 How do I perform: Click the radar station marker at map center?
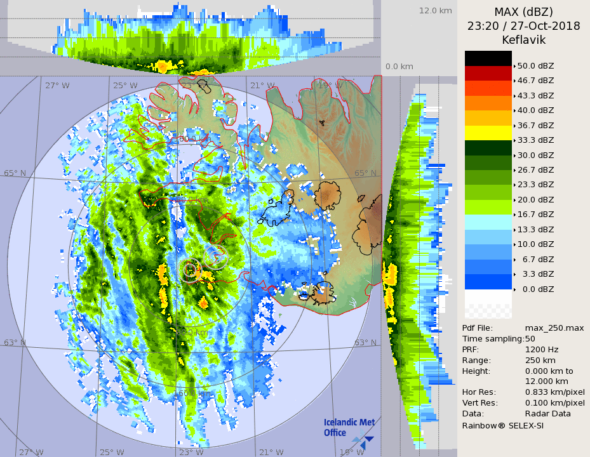(191, 270)
